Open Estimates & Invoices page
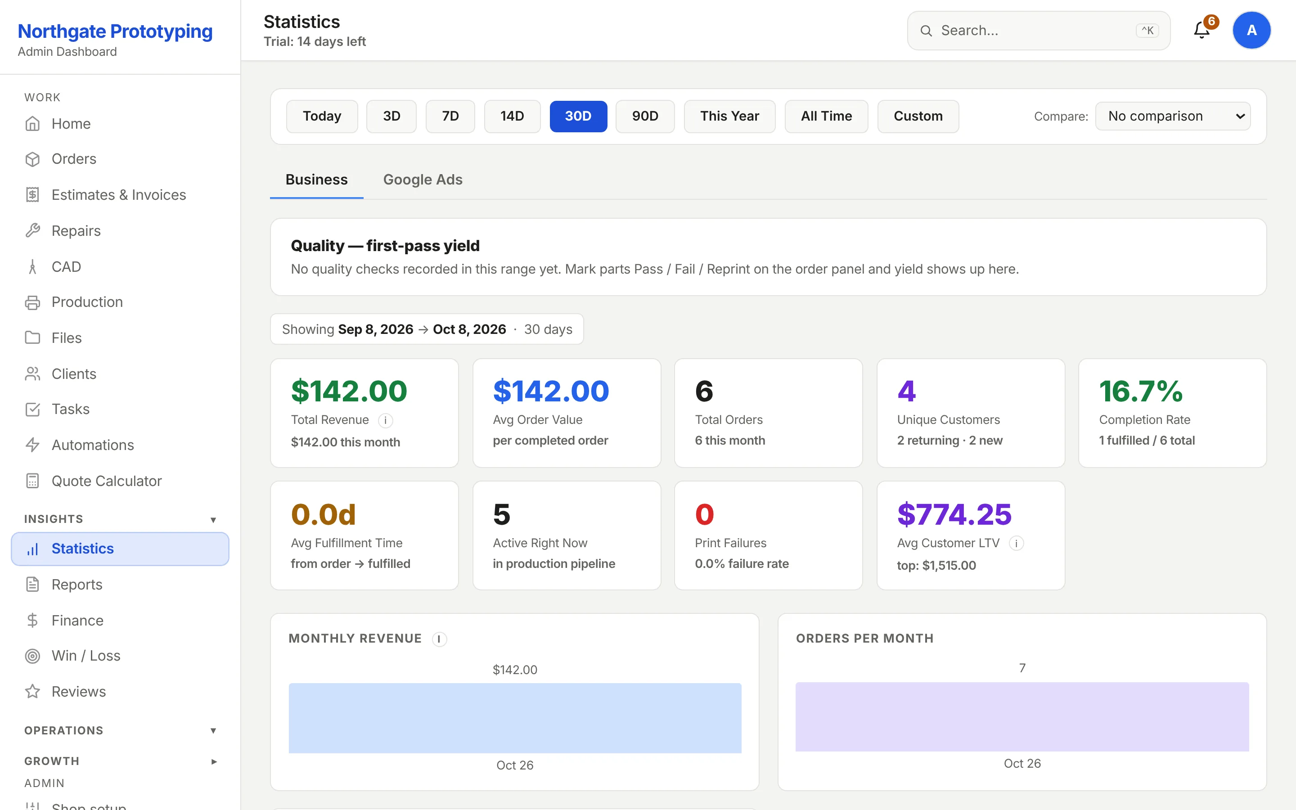Viewport: 1296px width, 810px height. pyautogui.click(x=120, y=195)
